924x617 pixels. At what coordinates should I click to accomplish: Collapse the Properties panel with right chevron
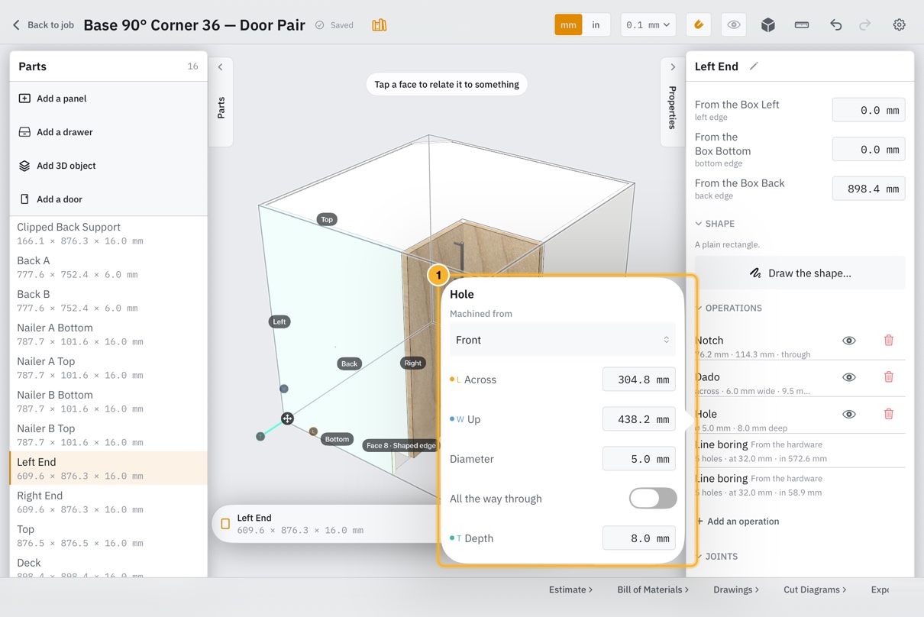(x=673, y=67)
